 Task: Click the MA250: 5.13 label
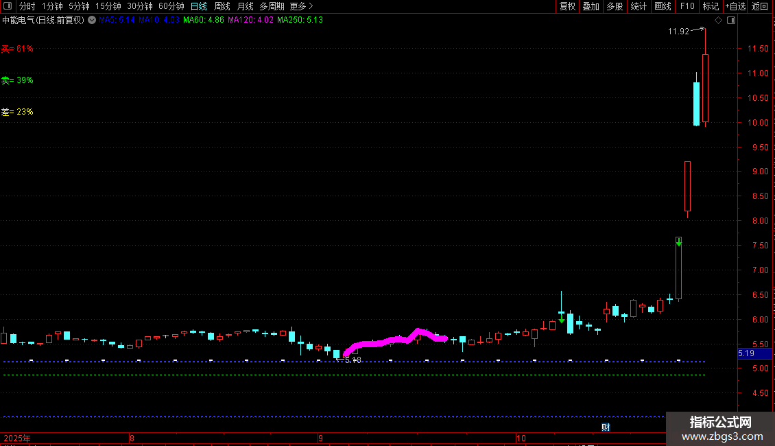(300, 20)
